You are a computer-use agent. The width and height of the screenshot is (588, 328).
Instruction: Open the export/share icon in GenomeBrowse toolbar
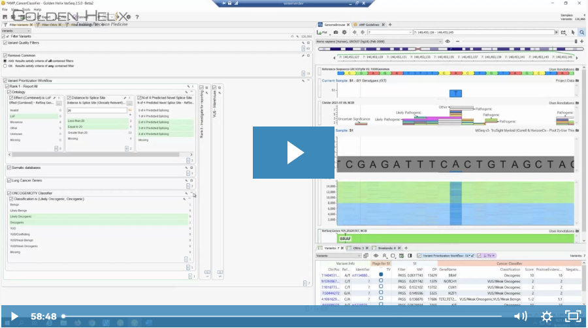tap(564, 33)
